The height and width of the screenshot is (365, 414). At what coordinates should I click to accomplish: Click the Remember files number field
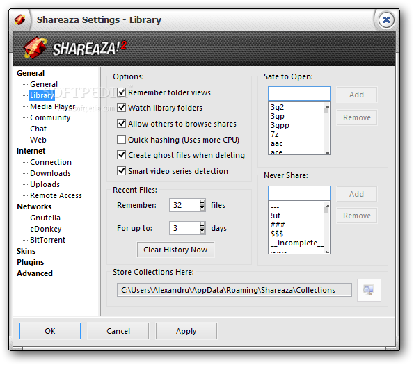184,205
